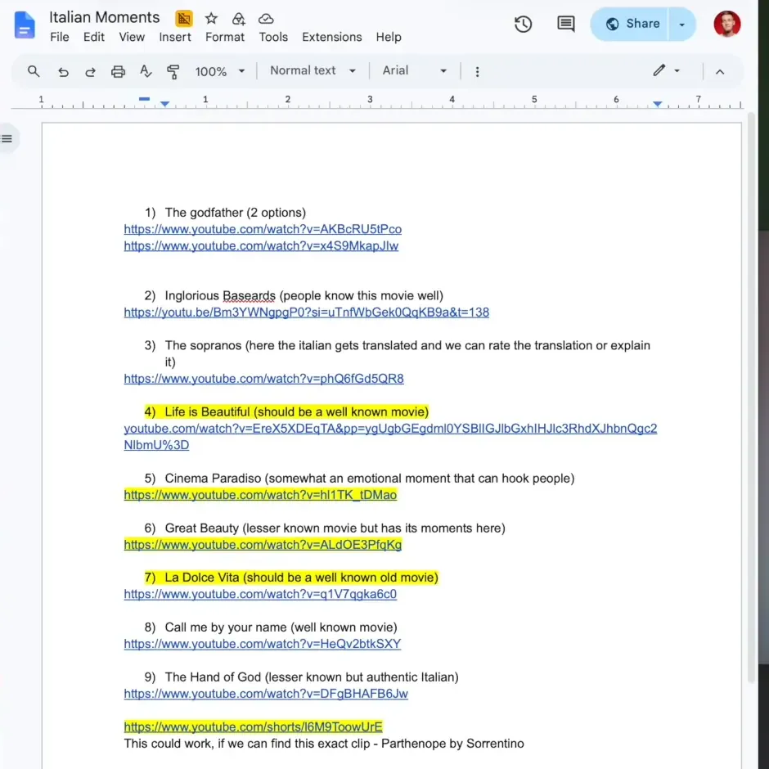This screenshot has height=769, width=769.
Task: Open the second Godfather link ending x4S9MkapJlw
Action: [261, 246]
